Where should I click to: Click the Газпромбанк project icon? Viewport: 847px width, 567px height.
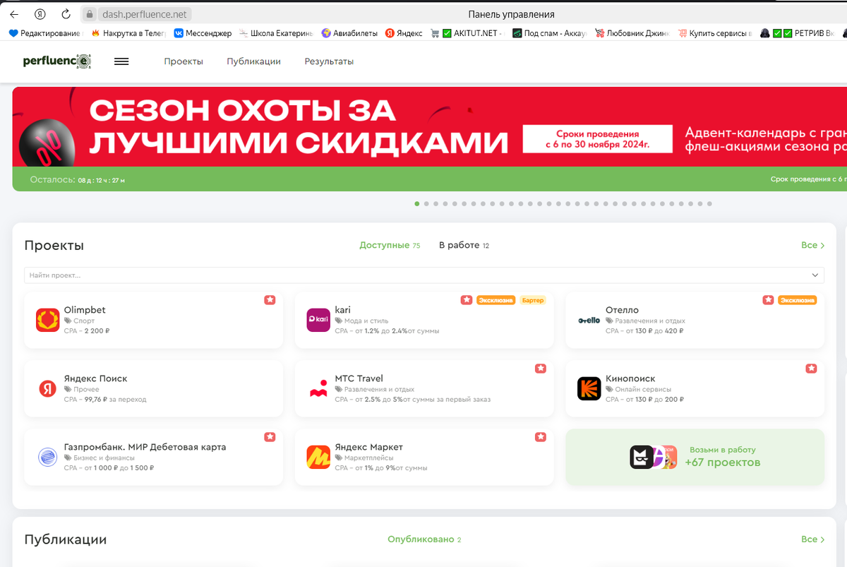click(47, 457)
